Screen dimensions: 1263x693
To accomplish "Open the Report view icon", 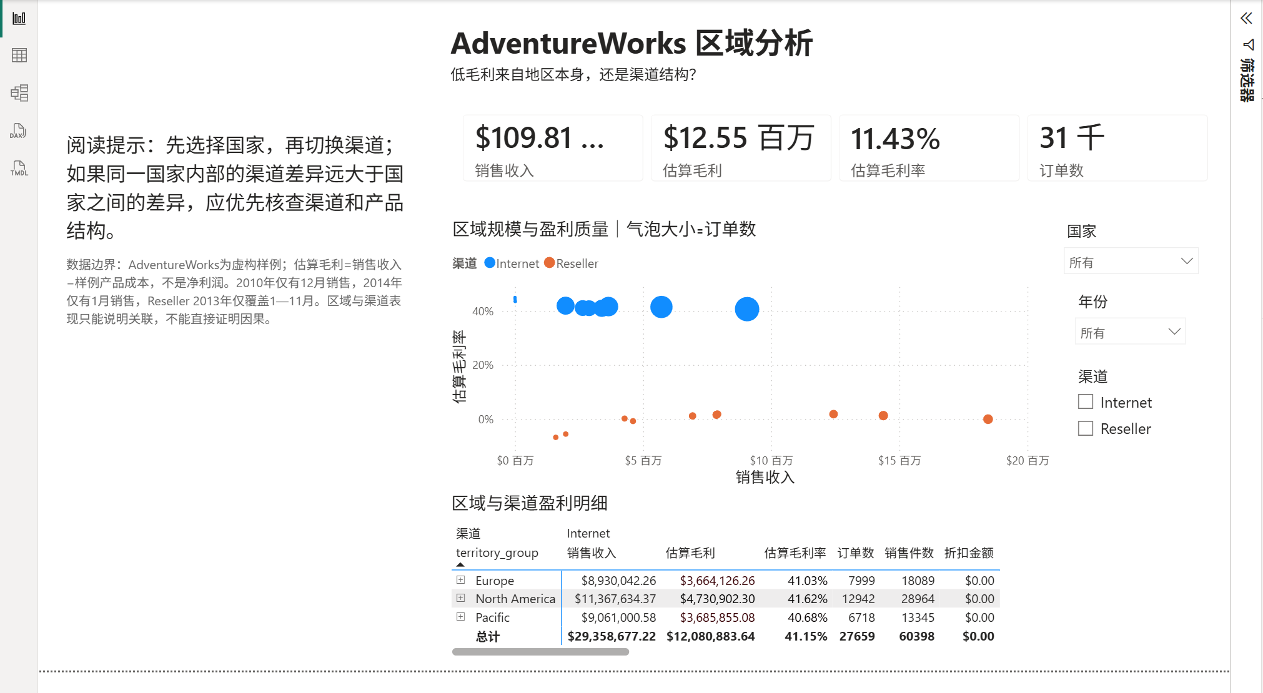I will [19, 18].
